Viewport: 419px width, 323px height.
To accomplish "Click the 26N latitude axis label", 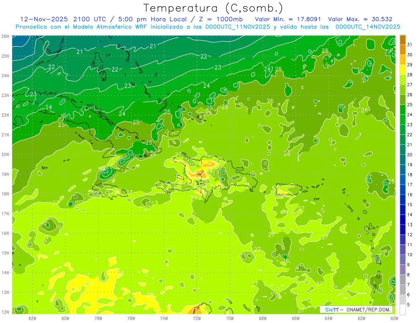I will tap(5, 36).
